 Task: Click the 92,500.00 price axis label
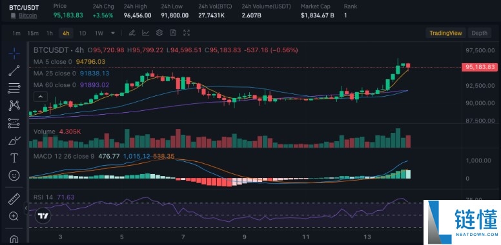pos(480,86)
